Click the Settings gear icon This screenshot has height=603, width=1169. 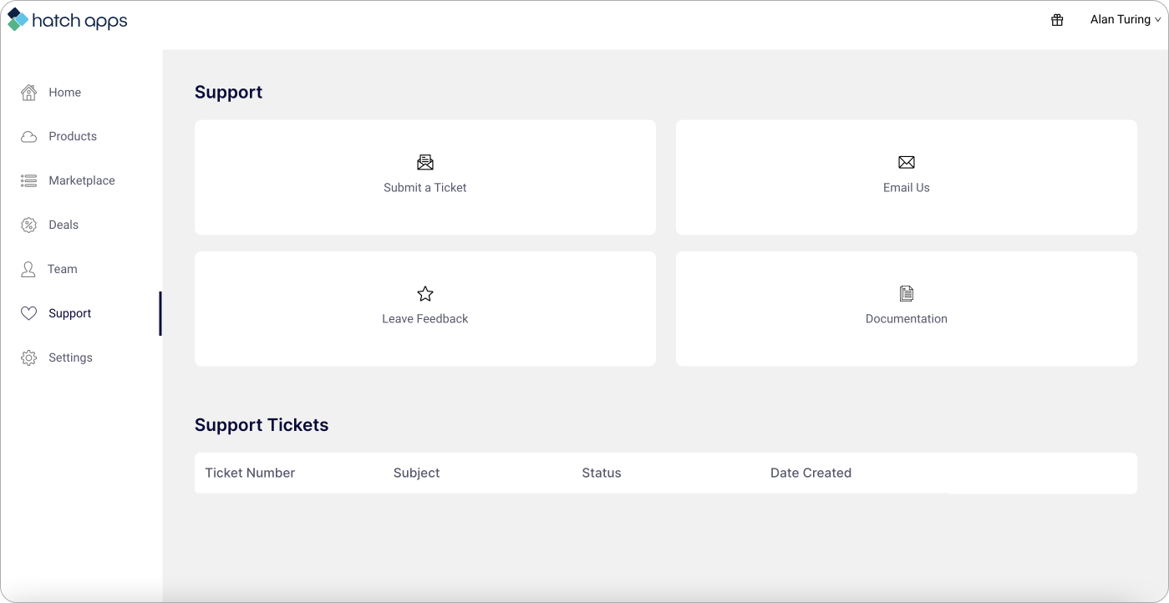(28, 358)
